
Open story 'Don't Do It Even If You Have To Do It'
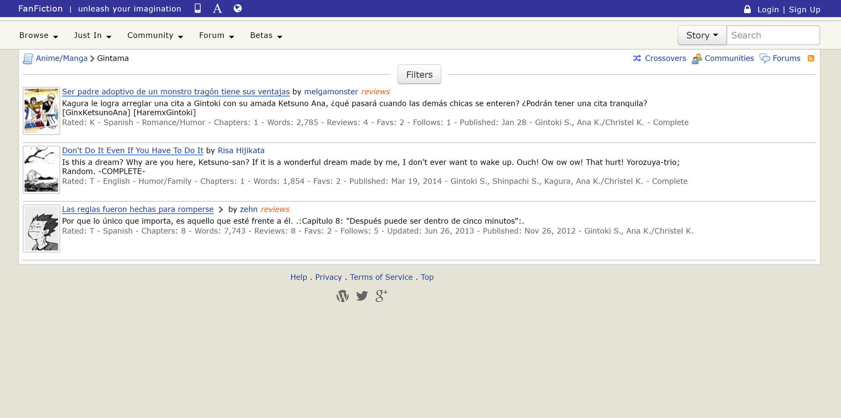coord(133,151)
